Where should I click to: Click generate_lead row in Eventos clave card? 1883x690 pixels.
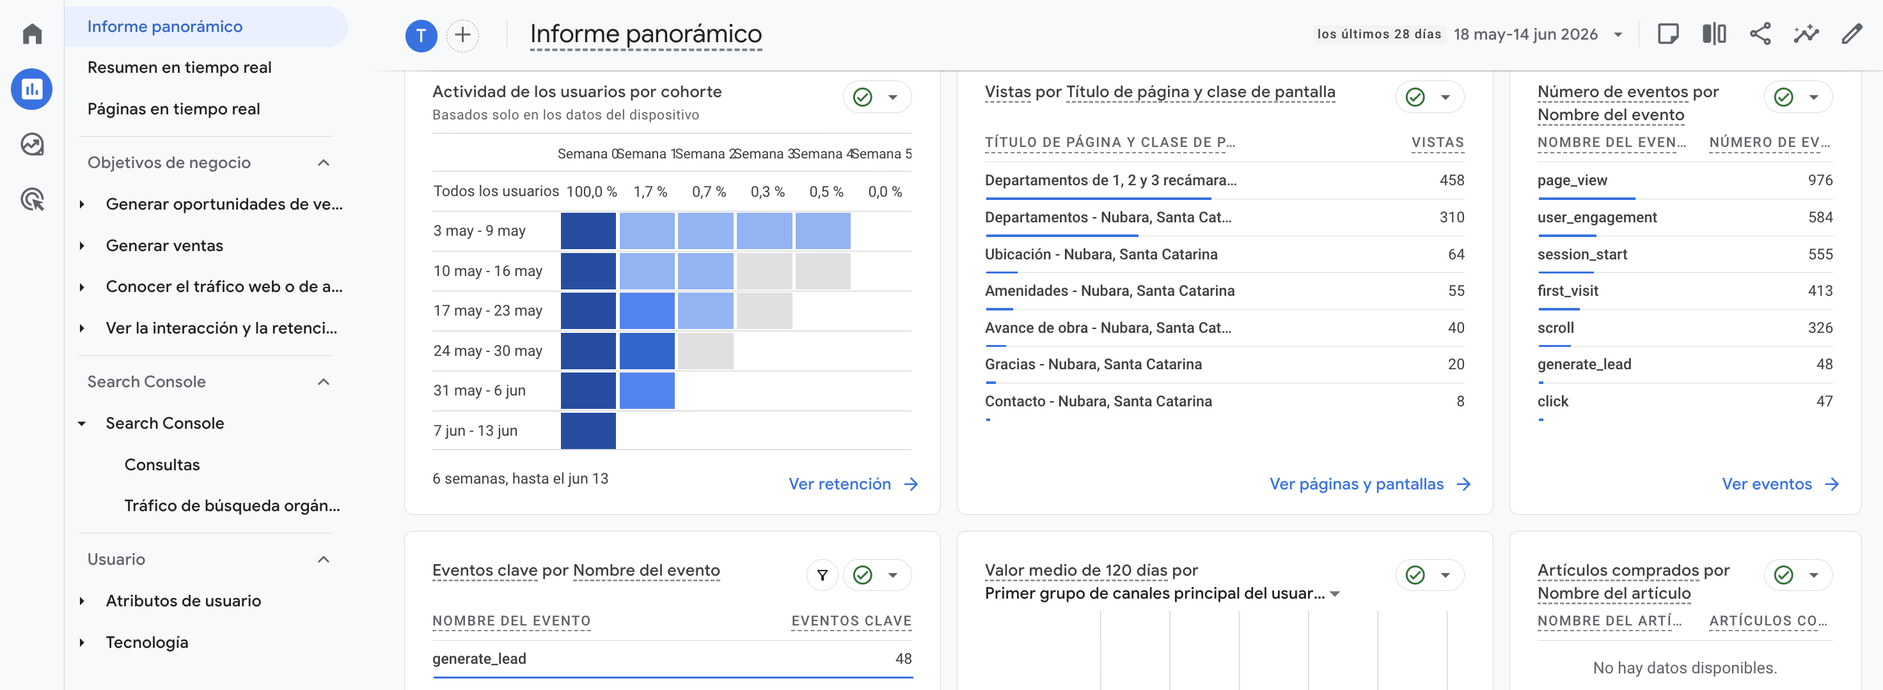(x=672, y=659)
